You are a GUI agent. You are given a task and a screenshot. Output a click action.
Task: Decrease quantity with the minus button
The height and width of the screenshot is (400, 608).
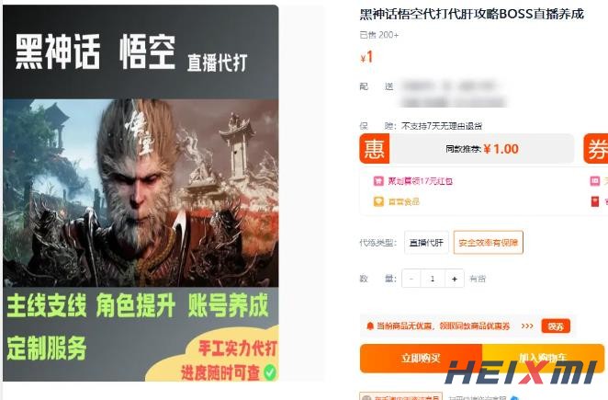click(411, 279)
